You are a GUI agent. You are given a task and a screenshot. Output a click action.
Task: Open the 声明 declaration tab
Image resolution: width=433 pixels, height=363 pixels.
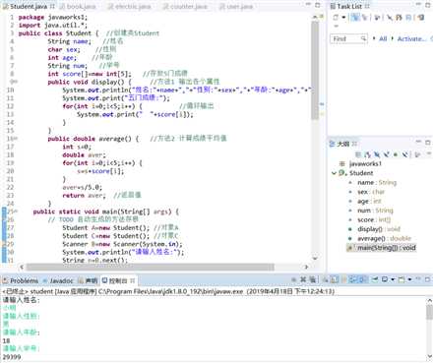[88, 280]
